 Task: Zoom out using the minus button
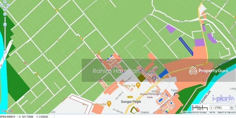pos(5,52)
